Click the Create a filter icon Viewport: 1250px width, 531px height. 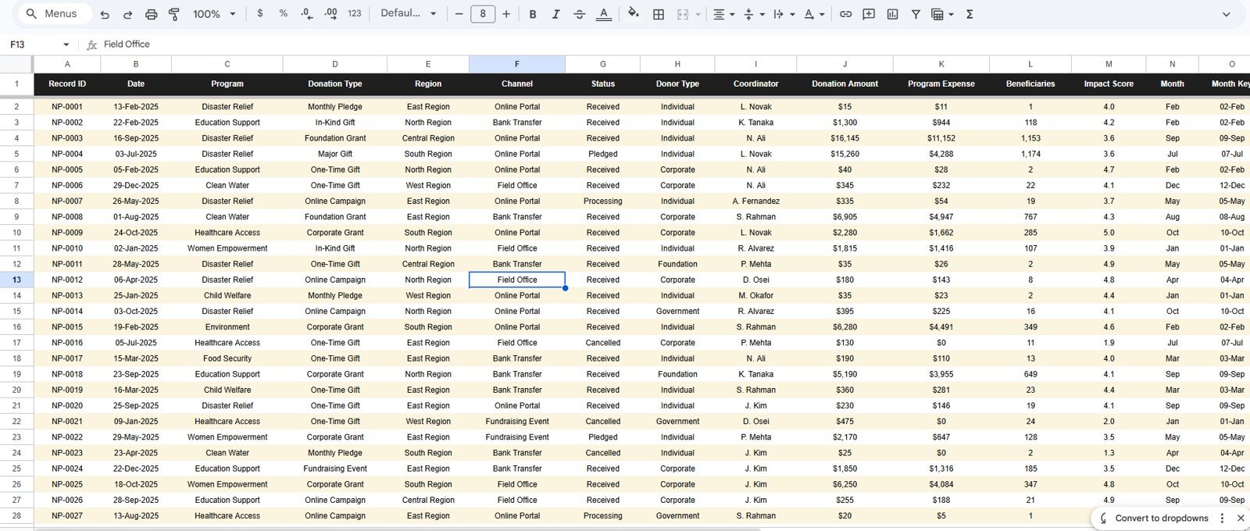pyautogui.click(x=916, y=14)
